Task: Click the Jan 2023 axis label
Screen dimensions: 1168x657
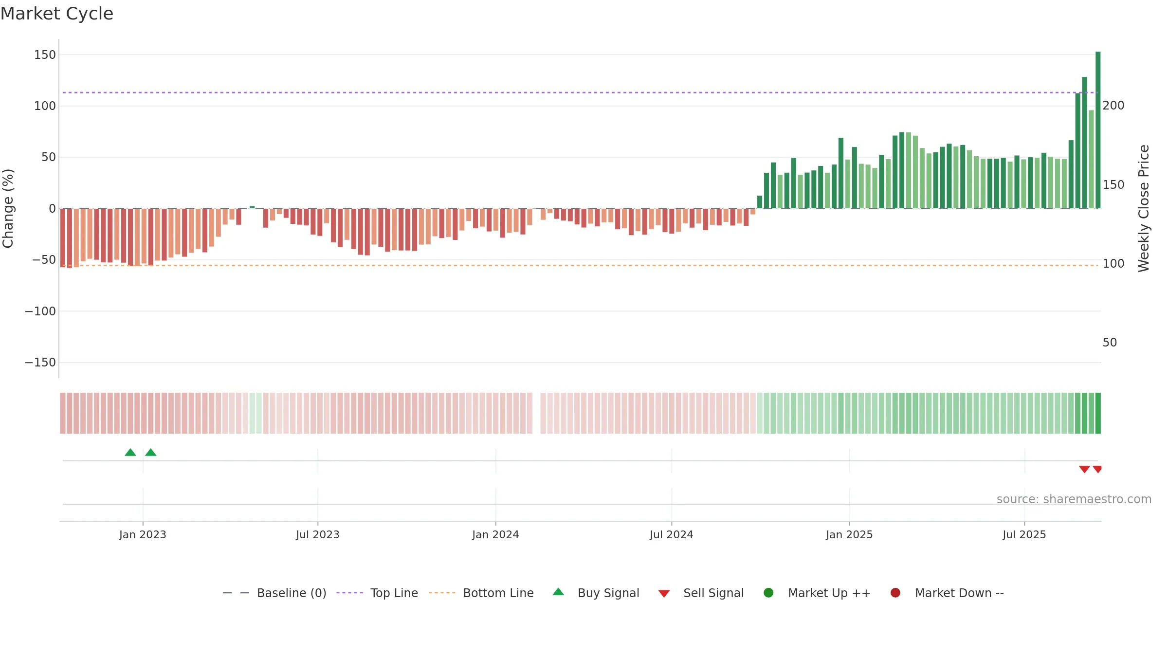Action: 143,535
